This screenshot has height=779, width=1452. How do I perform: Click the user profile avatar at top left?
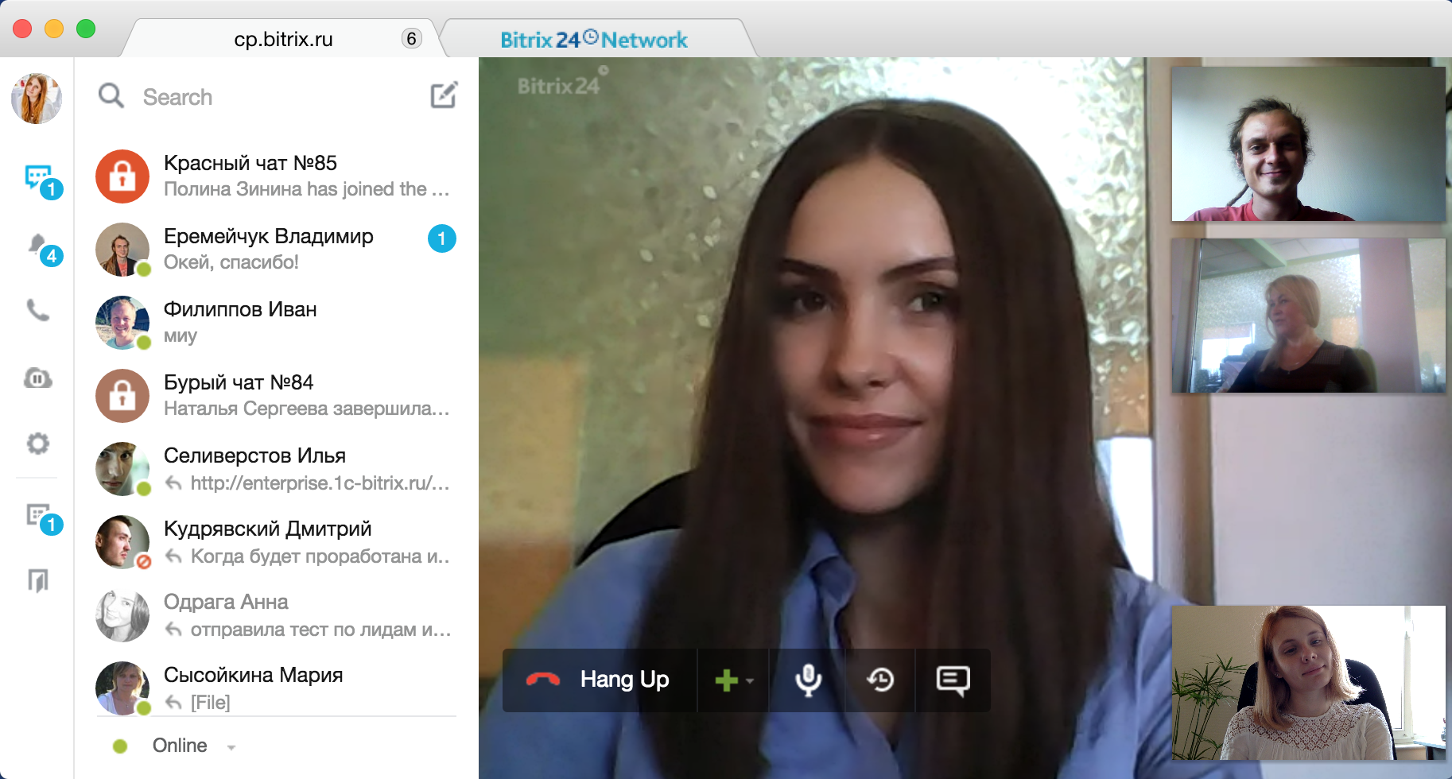click(x=37, y=99)
